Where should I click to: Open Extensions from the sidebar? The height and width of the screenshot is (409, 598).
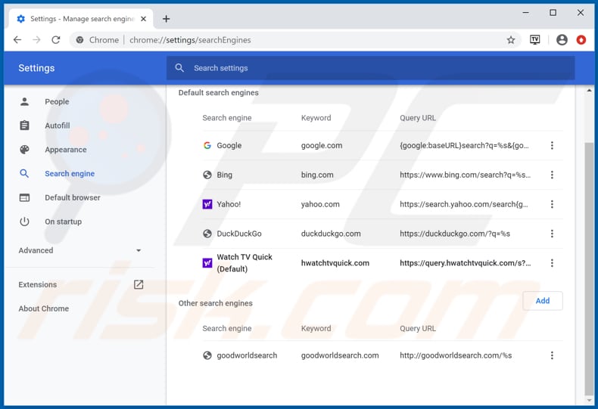38,284
